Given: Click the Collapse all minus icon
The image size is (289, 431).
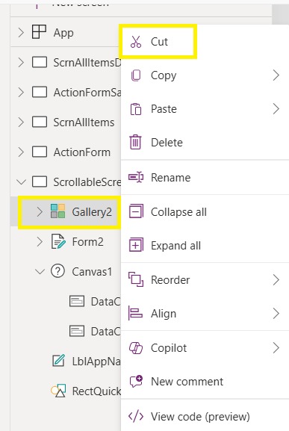Looking at the screenshot, I should tap(136, 211).
